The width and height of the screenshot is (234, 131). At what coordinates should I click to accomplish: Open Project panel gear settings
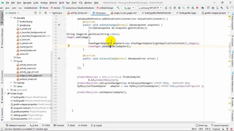pos(45,13)
